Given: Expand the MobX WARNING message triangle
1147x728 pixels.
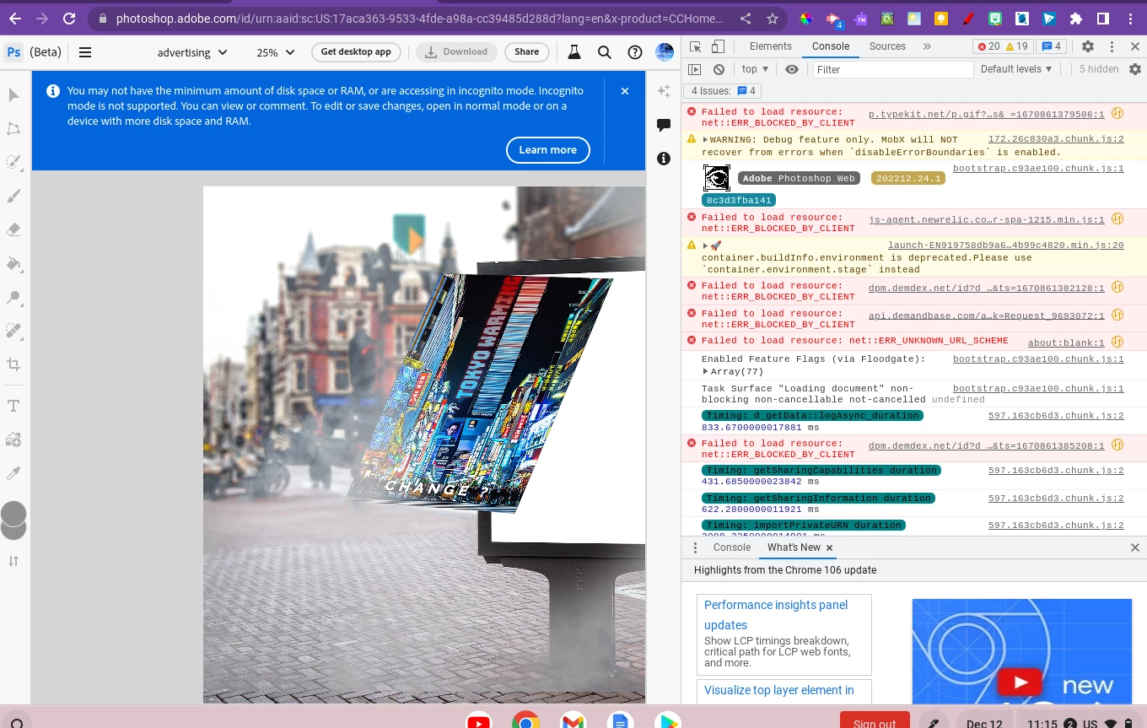Looking at the screenshot, I should coord(706,139).
